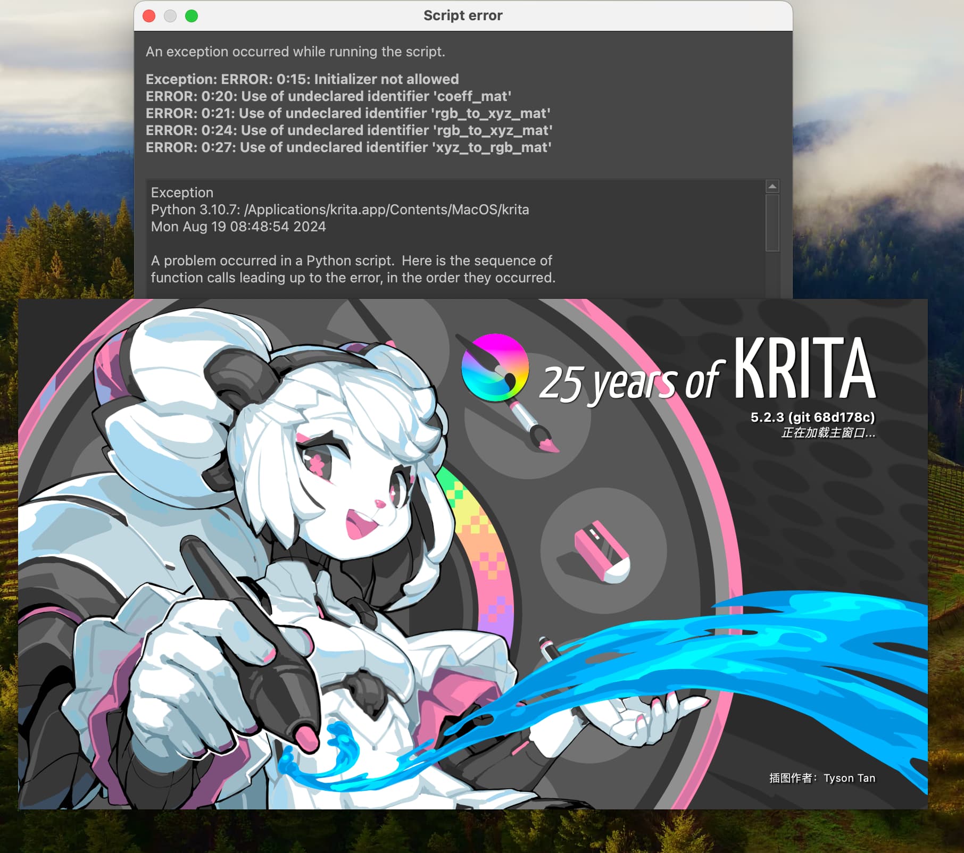Click "A problem occurred in a Python script" line
Viewport: 964px width, 853px height.
pos(352,261)
